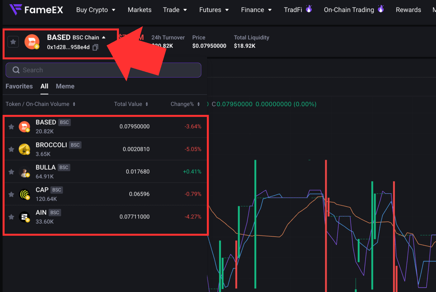The width and height of the screenshot is (436, 292).
Task: Select the All tab
Action: [x=44, y=86]
